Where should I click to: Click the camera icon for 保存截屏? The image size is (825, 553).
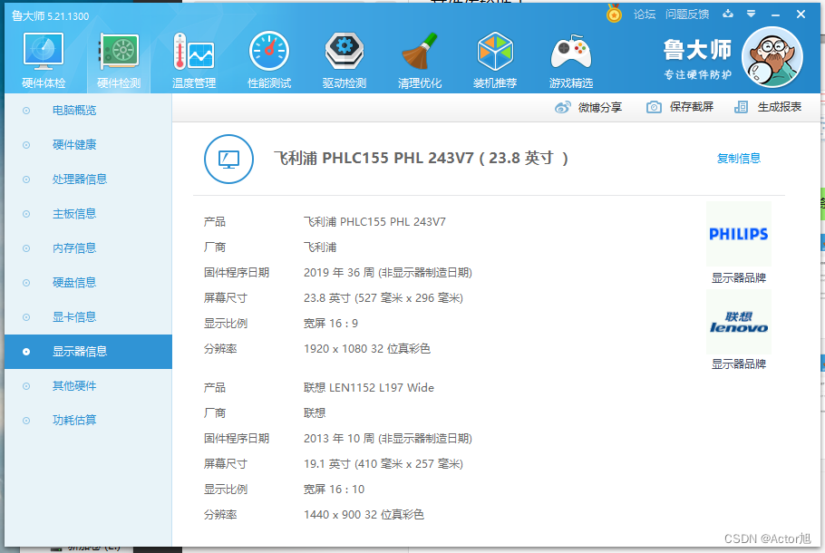(x=654, y=107)
